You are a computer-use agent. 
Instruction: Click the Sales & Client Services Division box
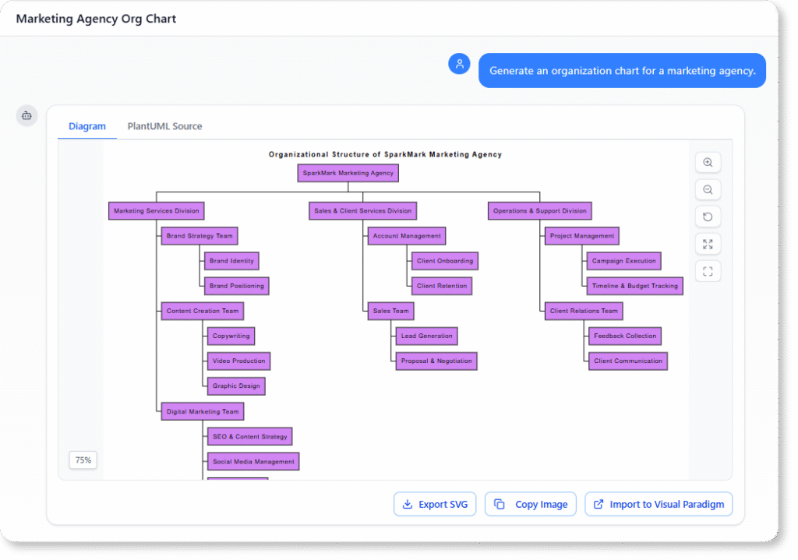[363, 210]
